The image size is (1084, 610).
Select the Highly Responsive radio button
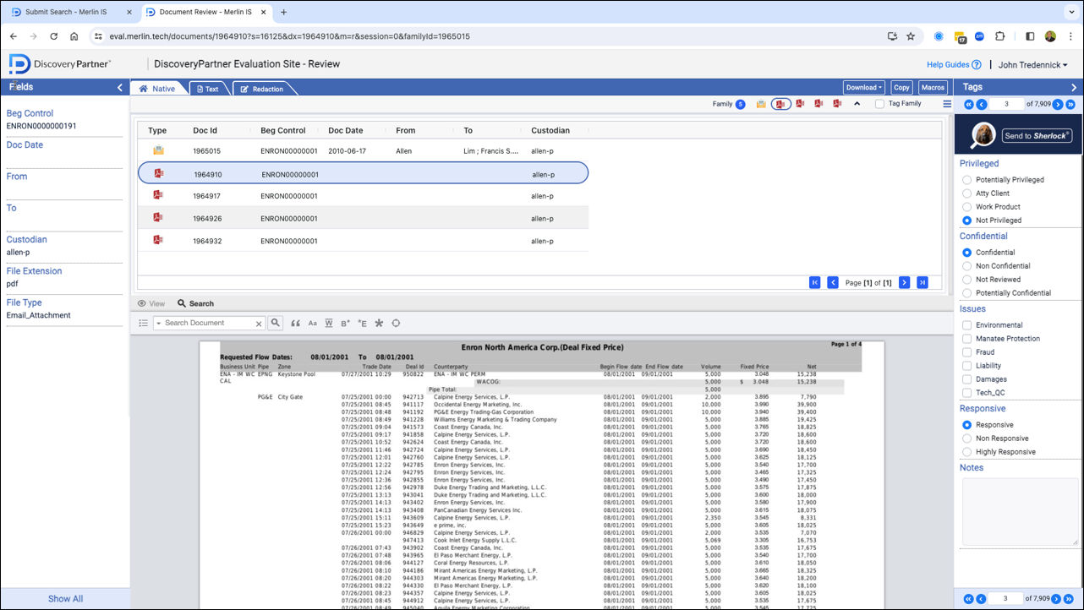[967, 452]
